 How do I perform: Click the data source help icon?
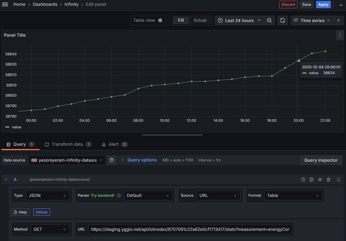112,160
